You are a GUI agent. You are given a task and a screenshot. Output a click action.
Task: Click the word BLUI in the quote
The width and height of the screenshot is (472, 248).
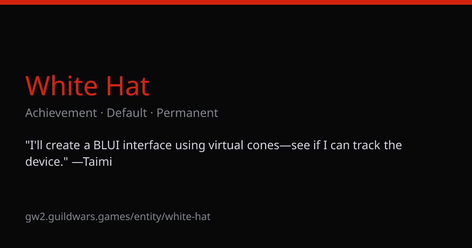(107, 146)
